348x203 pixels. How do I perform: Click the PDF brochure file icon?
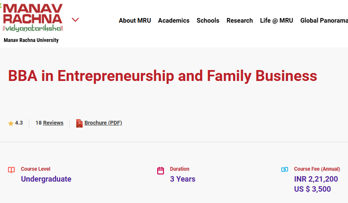[x=79, y=123]
